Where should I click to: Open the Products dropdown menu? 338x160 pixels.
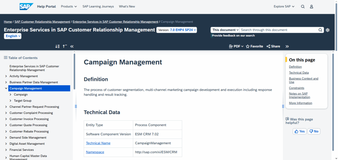pos(69,7)
